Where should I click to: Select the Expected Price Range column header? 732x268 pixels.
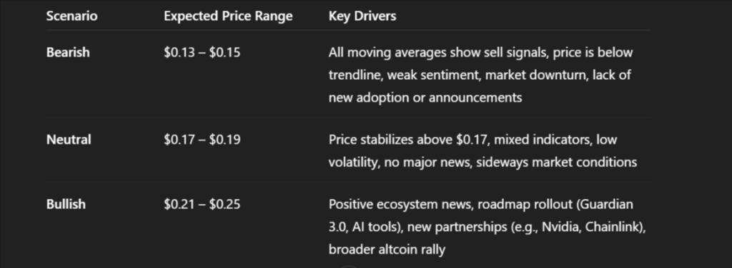pos(228,16)
